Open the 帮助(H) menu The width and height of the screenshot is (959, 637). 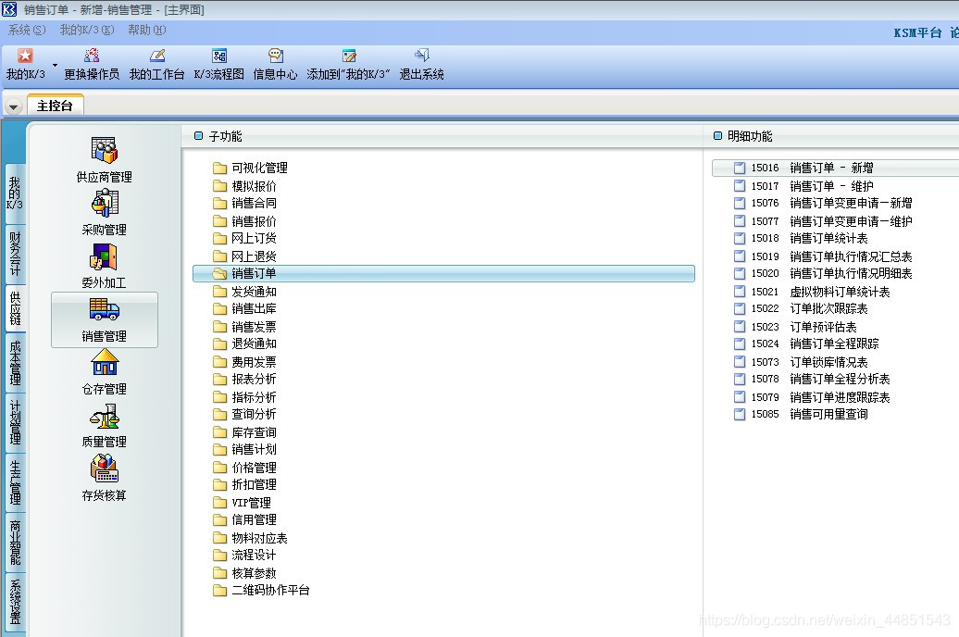click(147, 30)
